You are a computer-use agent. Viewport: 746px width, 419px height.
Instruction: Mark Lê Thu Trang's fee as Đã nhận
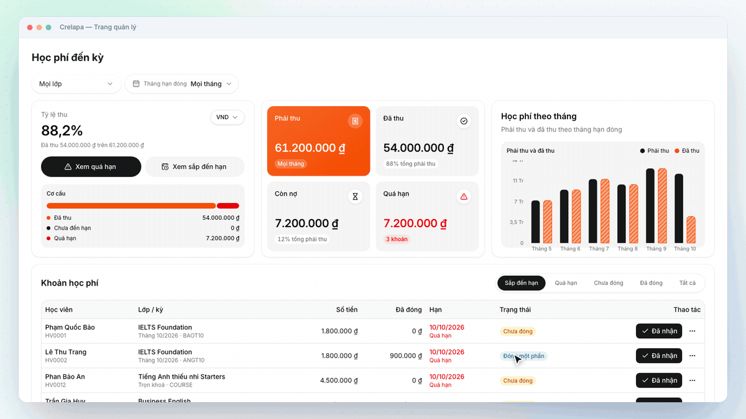(x=659, y=356)
